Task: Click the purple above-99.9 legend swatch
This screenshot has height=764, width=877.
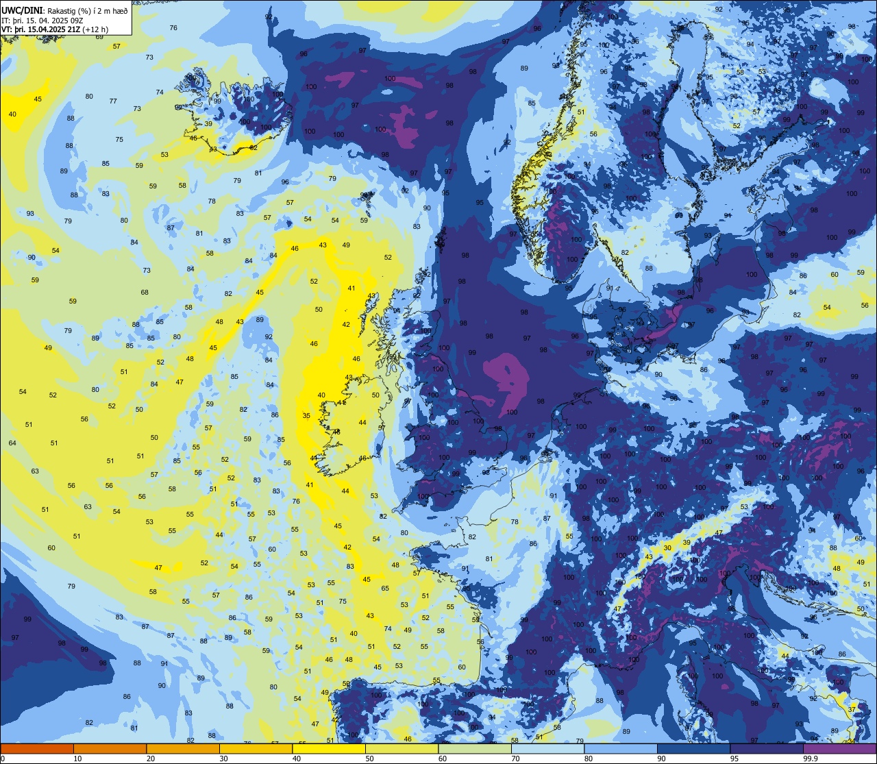Action: tap(839, 748)
